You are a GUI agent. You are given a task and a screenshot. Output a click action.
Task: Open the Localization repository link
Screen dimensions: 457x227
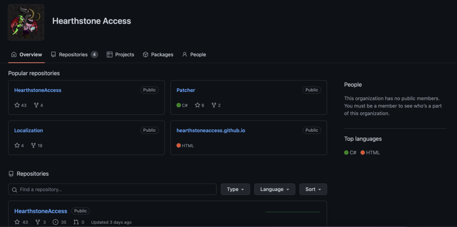[29, 130]
